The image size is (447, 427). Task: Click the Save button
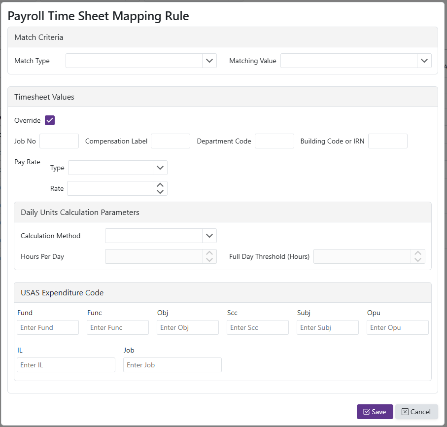click(375, 412)
